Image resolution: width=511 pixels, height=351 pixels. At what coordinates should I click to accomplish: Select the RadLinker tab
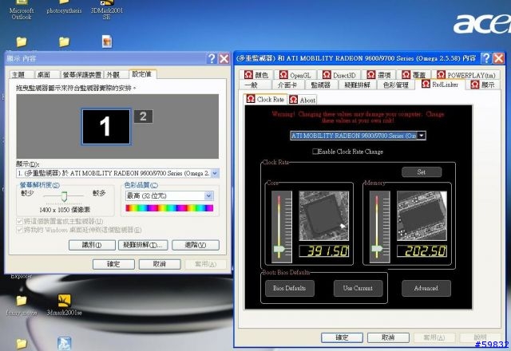point(440,85)
